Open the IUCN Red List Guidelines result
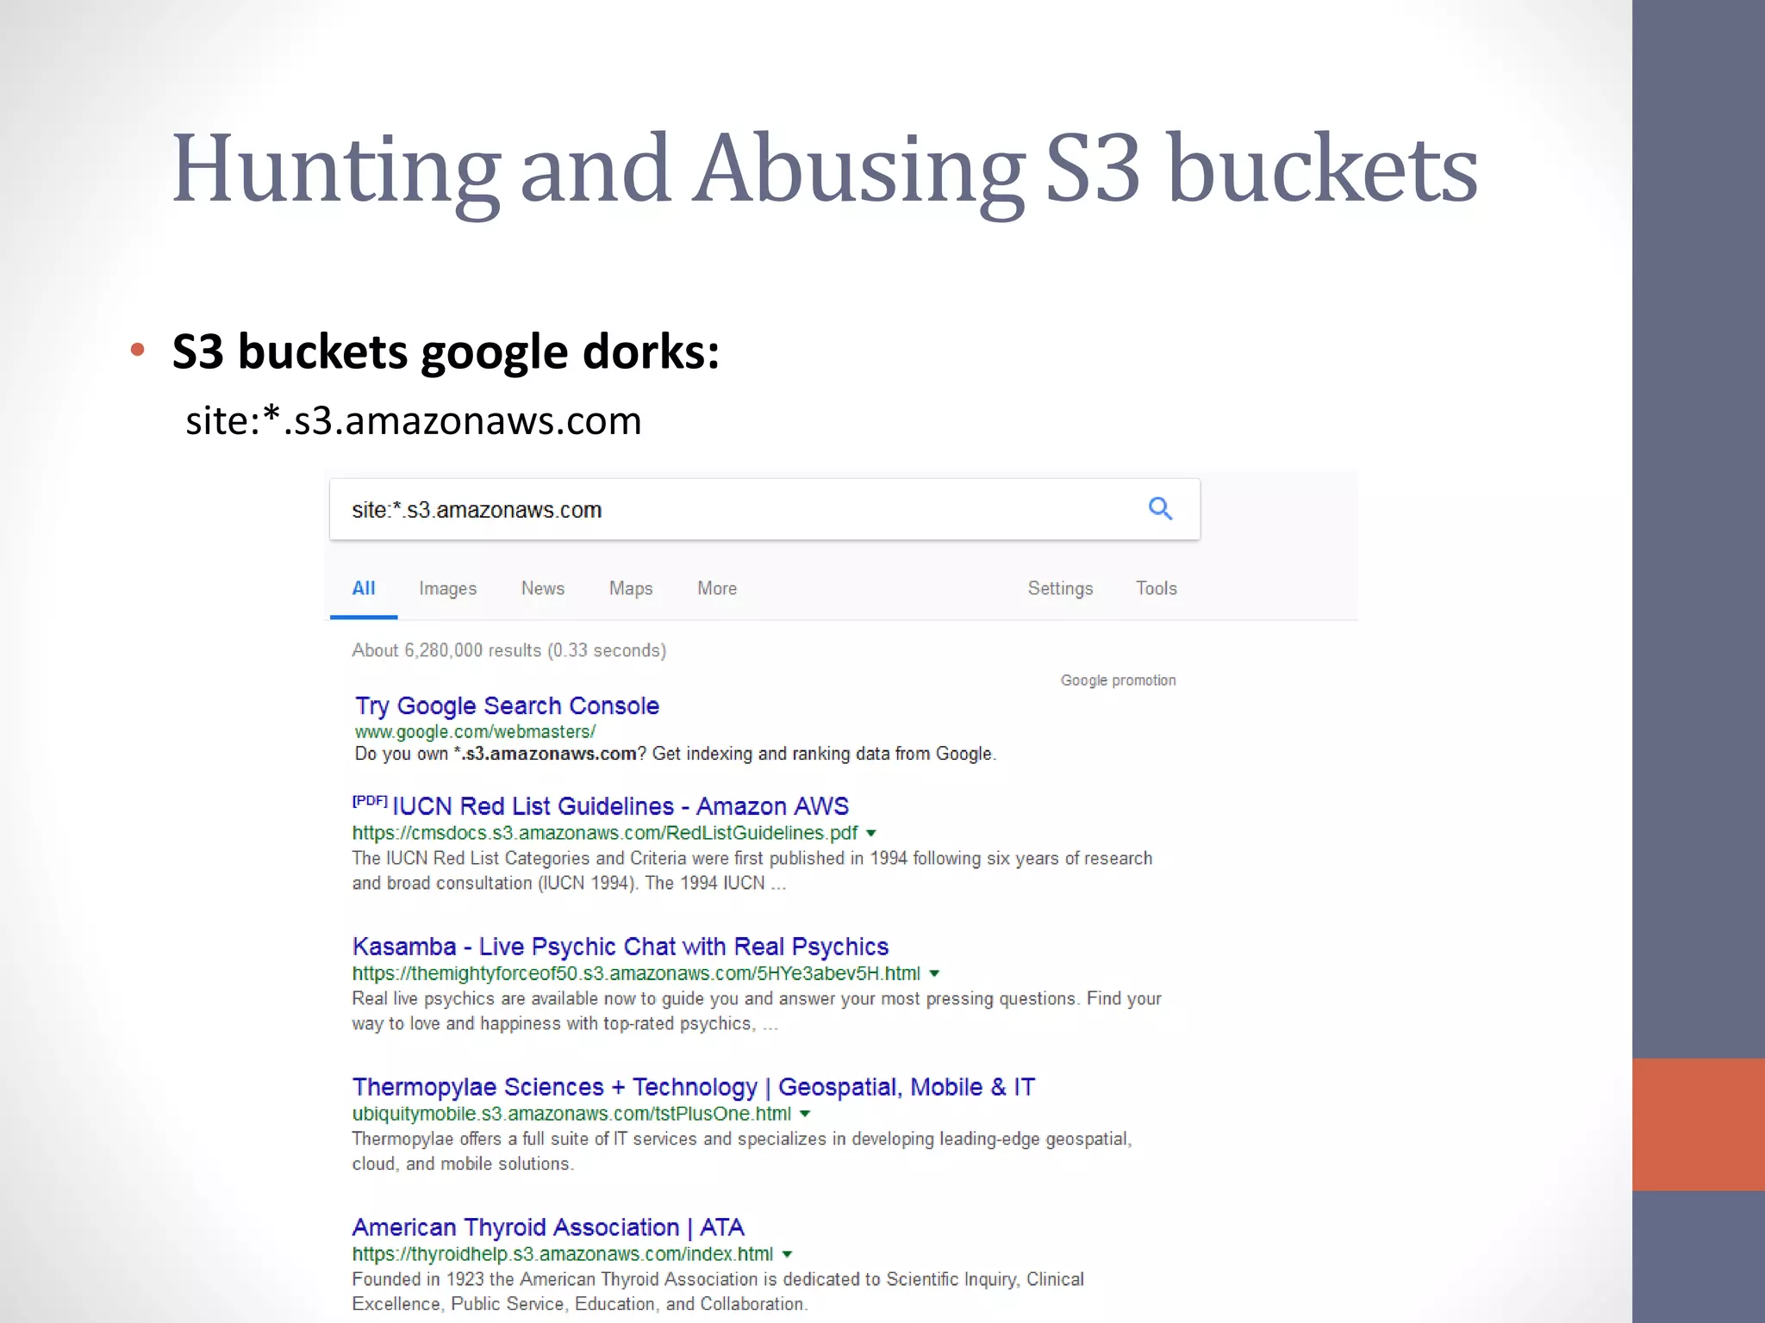 pos(621,806)
